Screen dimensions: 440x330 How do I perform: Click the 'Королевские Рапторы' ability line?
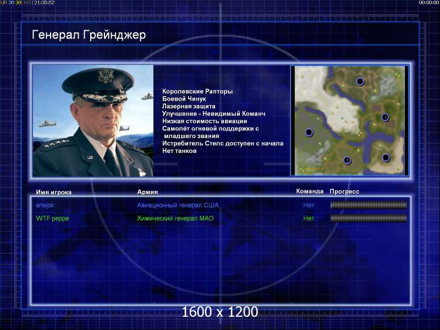(x=197, y=91)
